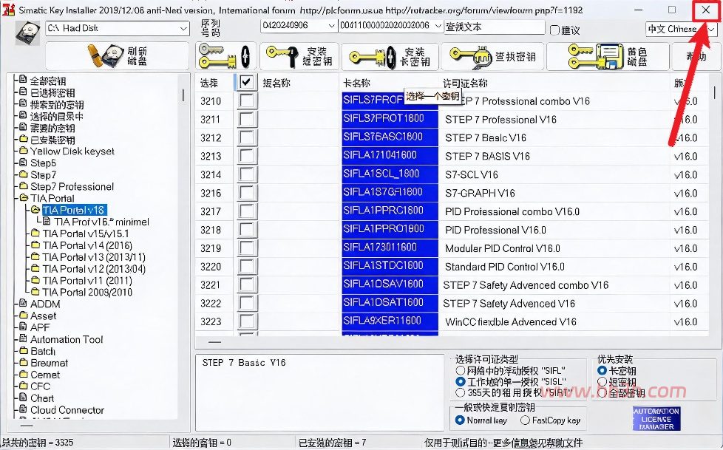Click the search text input field

click(495, 27)
